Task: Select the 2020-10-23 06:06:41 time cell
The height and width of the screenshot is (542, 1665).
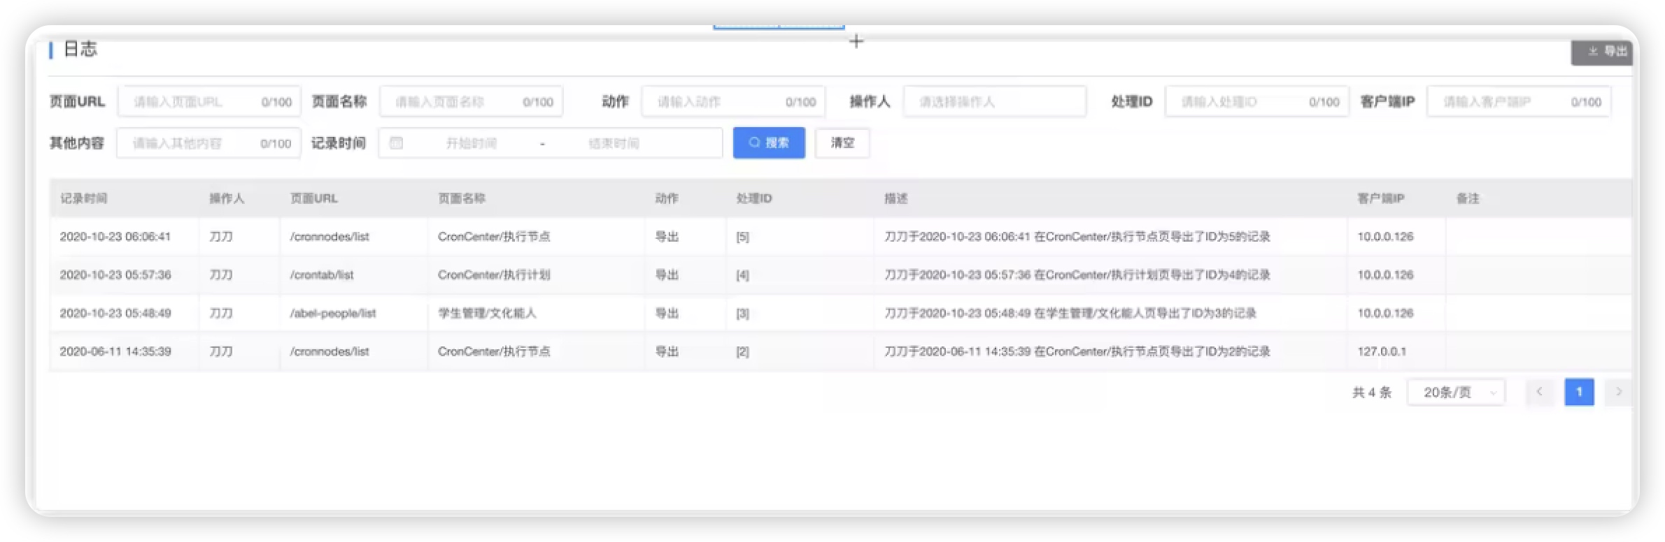Action: 115,237
